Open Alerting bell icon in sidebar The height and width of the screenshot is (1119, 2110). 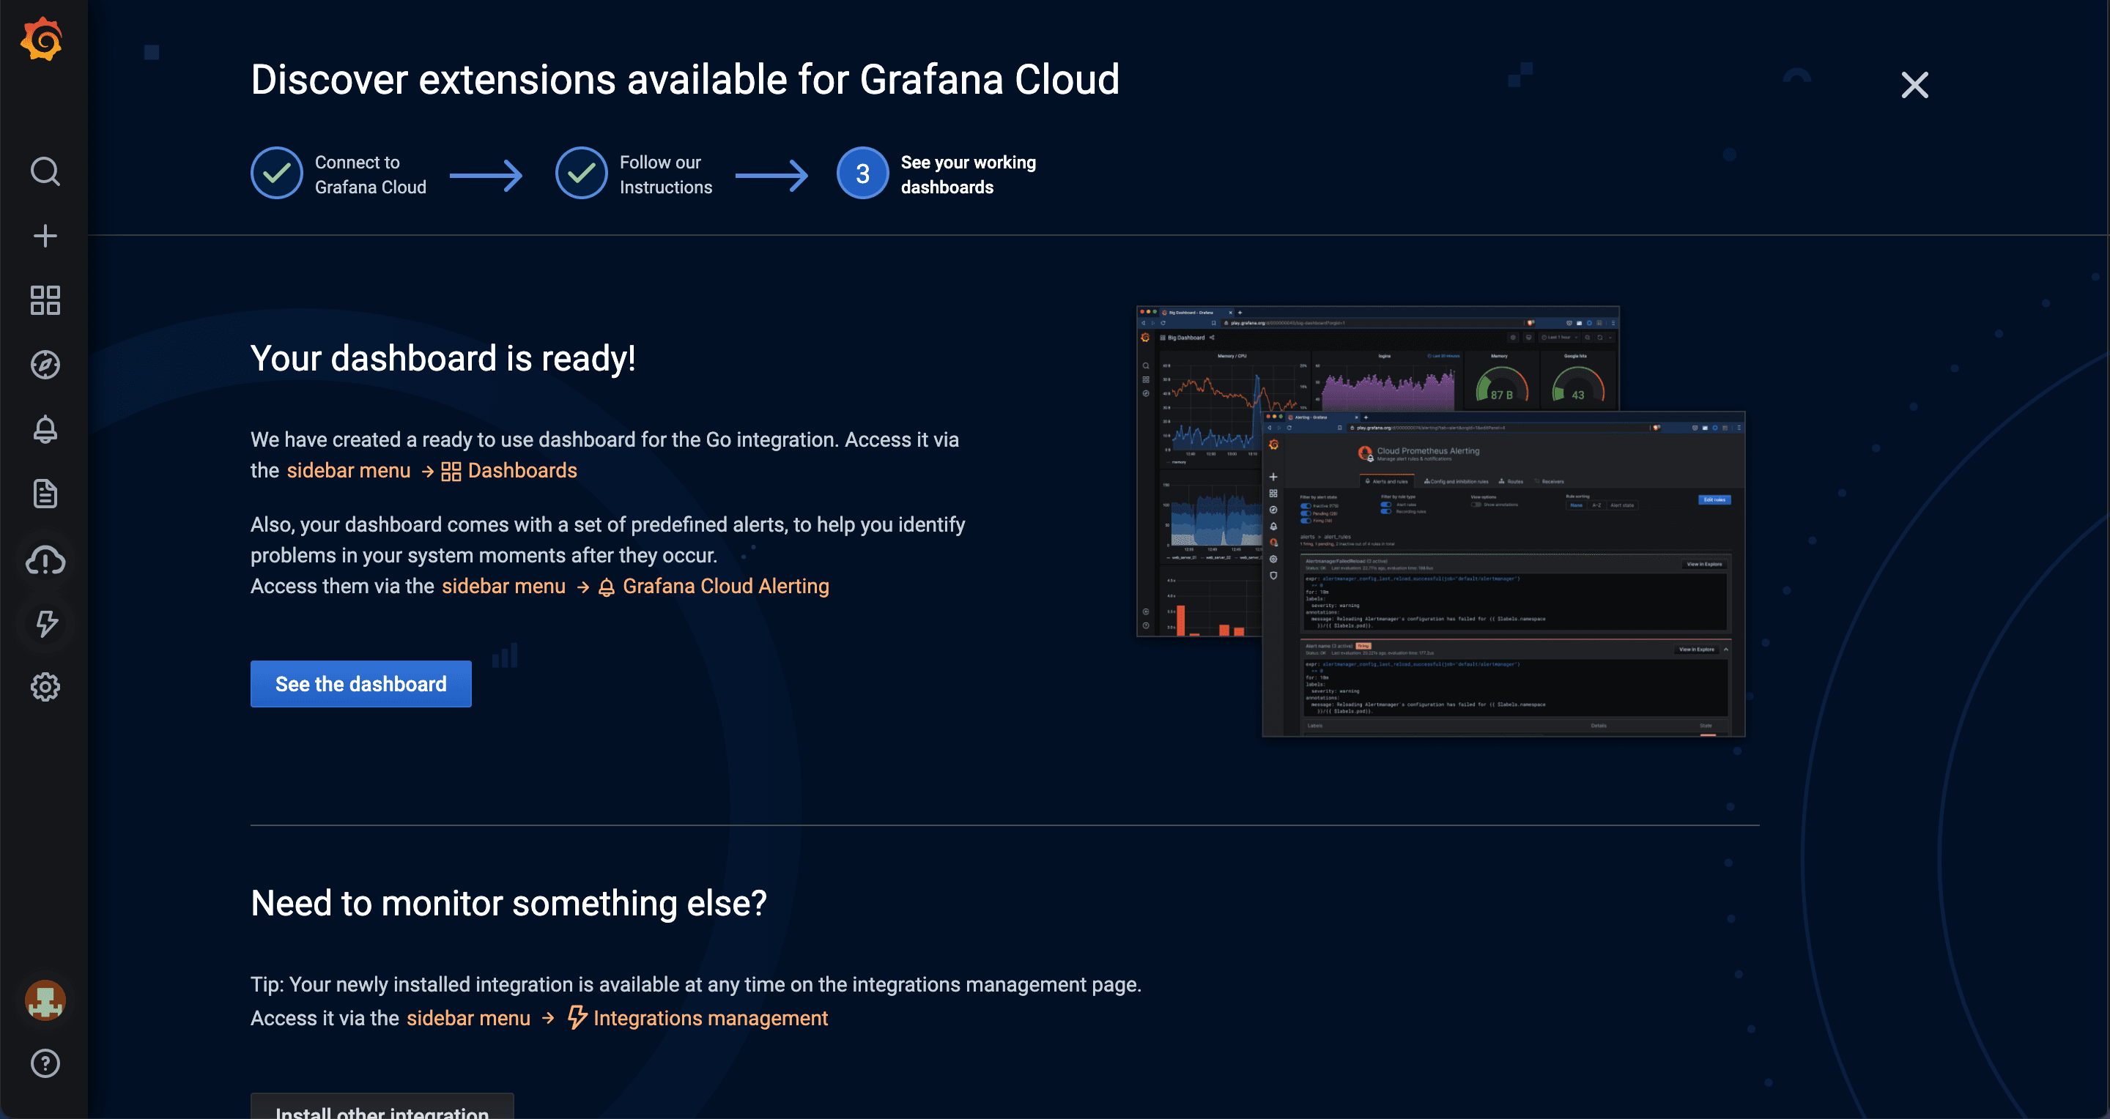[x=45, y=429]
